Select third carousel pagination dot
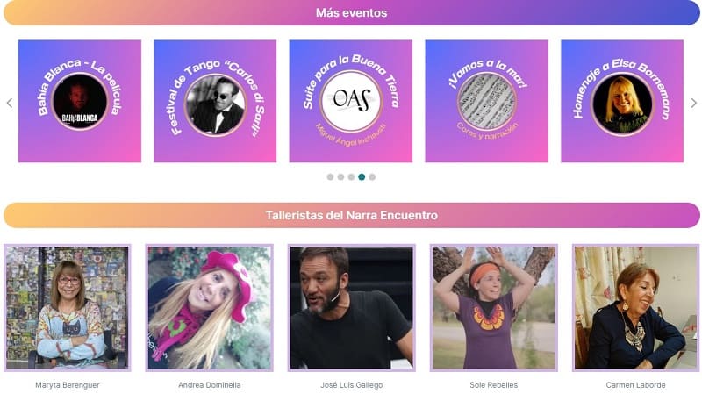The height and width of the screenshot is (394, 702). [352, 177]
